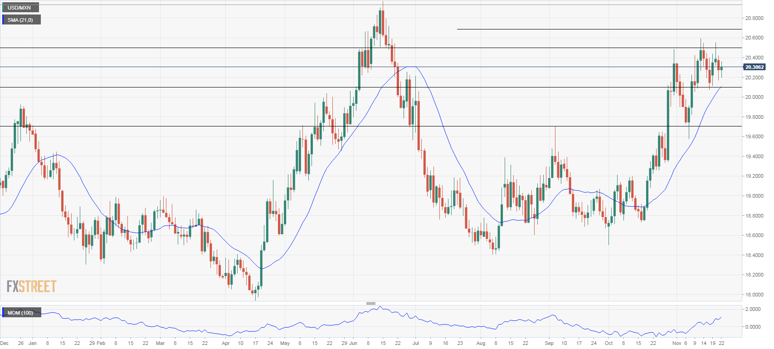Click the 19.0000 price axis label
Screen dimensions: 774x349
coord(754,196)
